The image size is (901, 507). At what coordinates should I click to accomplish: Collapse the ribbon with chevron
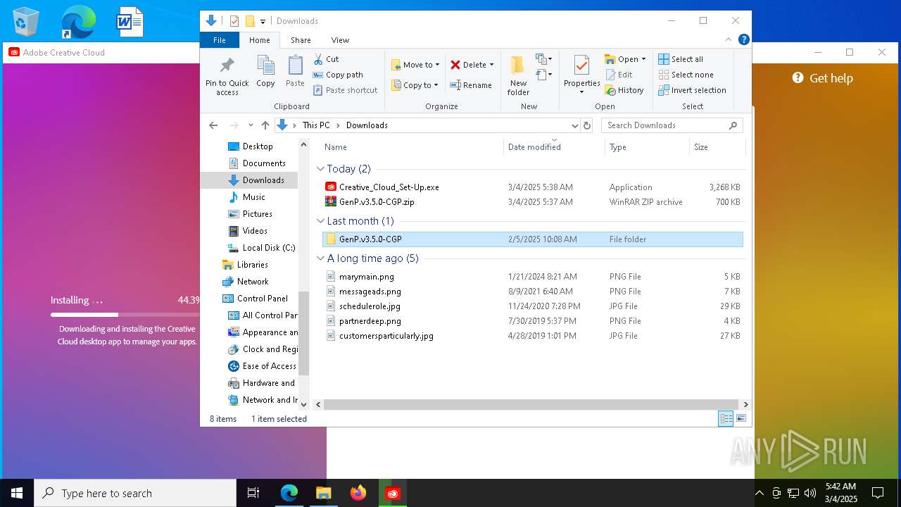pyautogui.click(x=729, y=39)
